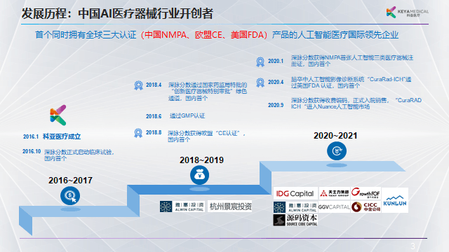Click the Alwin Capital logo under 2018~2019 step
Viewport: 449px width, 252px height.
pyautogui.click(x=182, y=206)
